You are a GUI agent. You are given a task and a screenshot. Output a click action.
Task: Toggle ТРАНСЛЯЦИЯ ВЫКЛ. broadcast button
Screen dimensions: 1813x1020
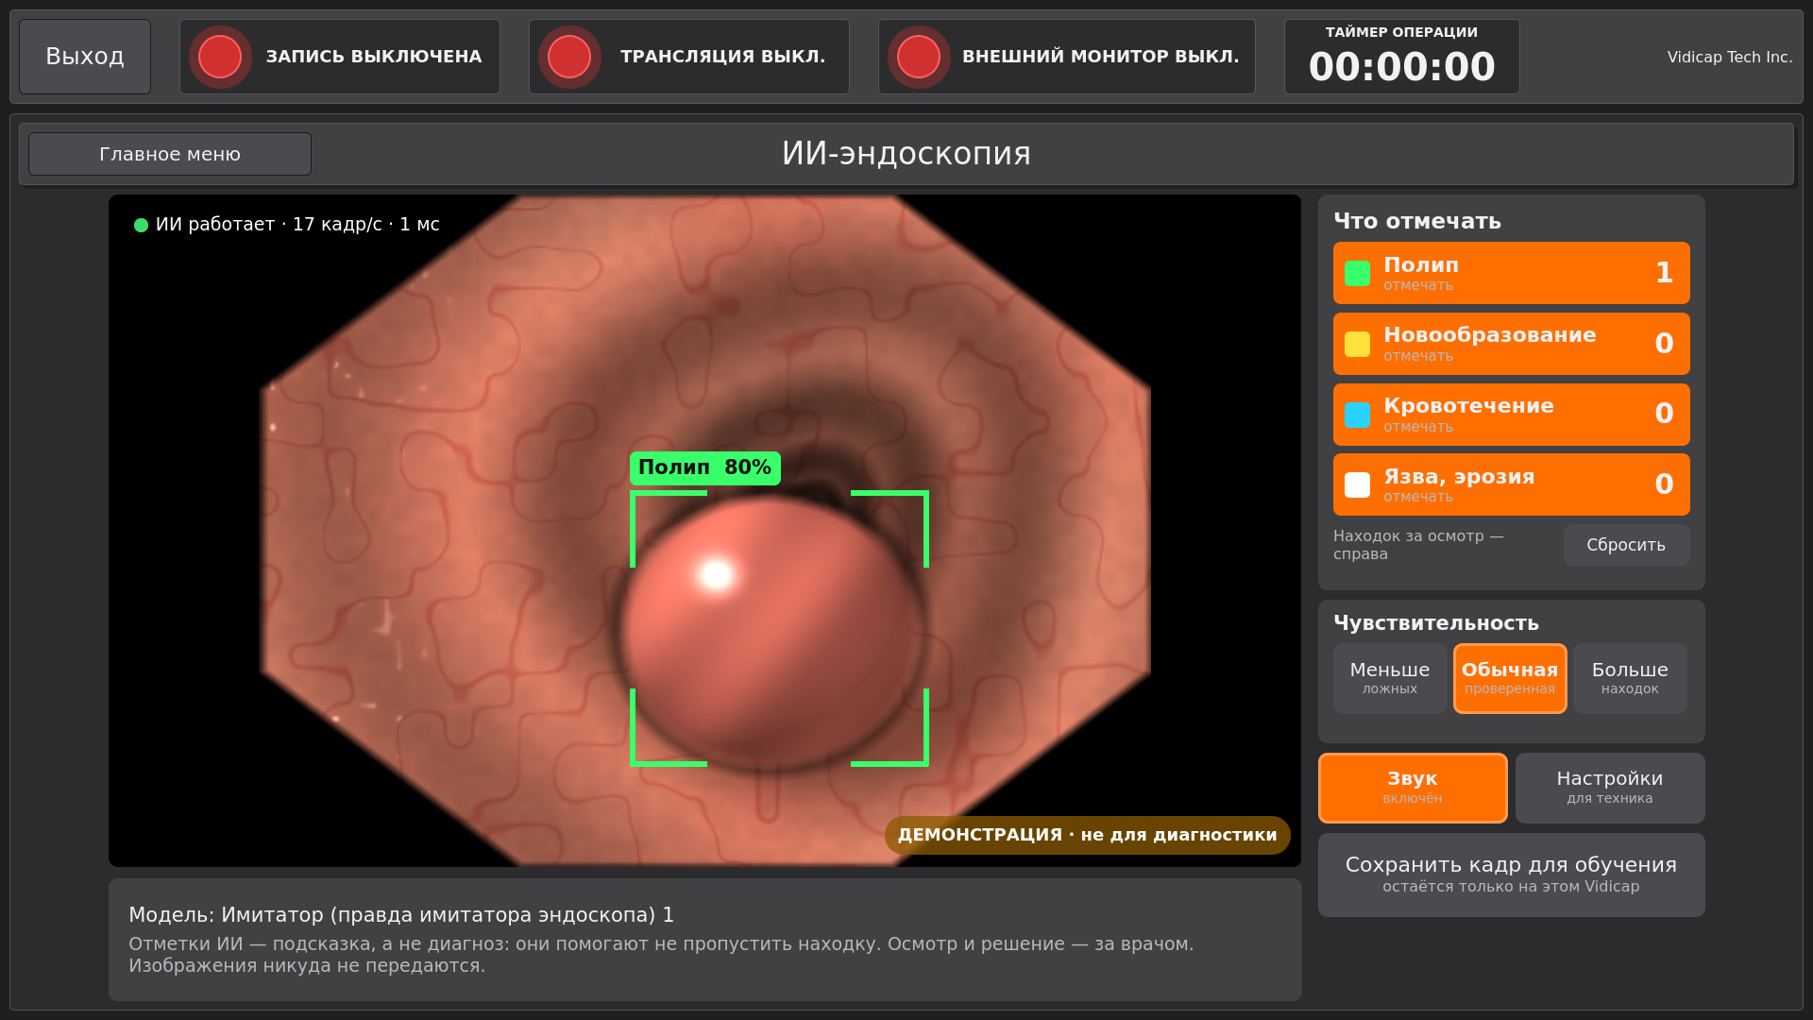(x=689, y=57)
